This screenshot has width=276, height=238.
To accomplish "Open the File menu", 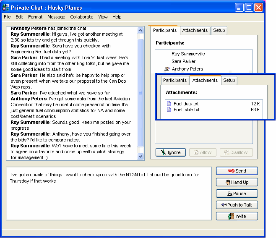I will (7, 17).
